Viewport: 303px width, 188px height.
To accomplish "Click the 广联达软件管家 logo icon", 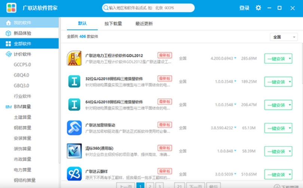I will point(11,8).
